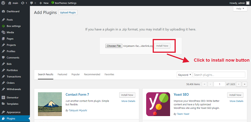Click the Orders pin icon
251x122 pixels.
[3, 83]
